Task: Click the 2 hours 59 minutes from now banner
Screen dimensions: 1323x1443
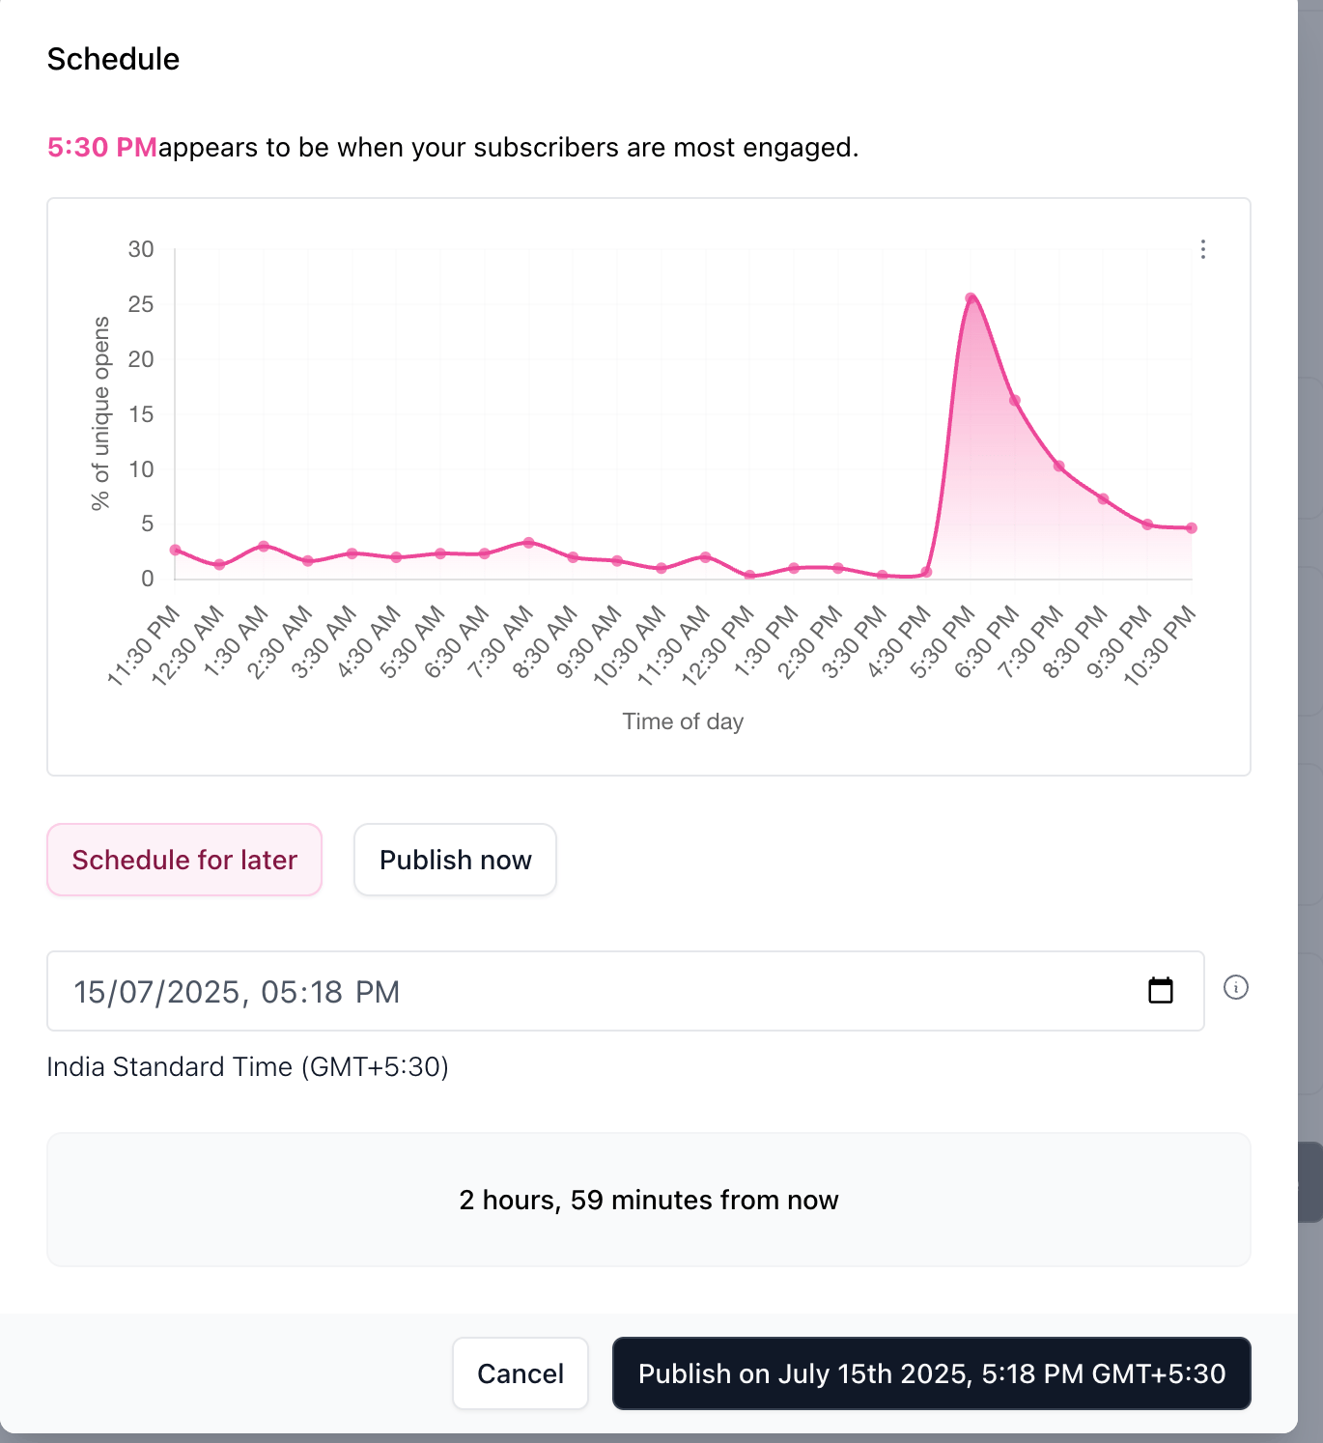Action: [649, 1200]
